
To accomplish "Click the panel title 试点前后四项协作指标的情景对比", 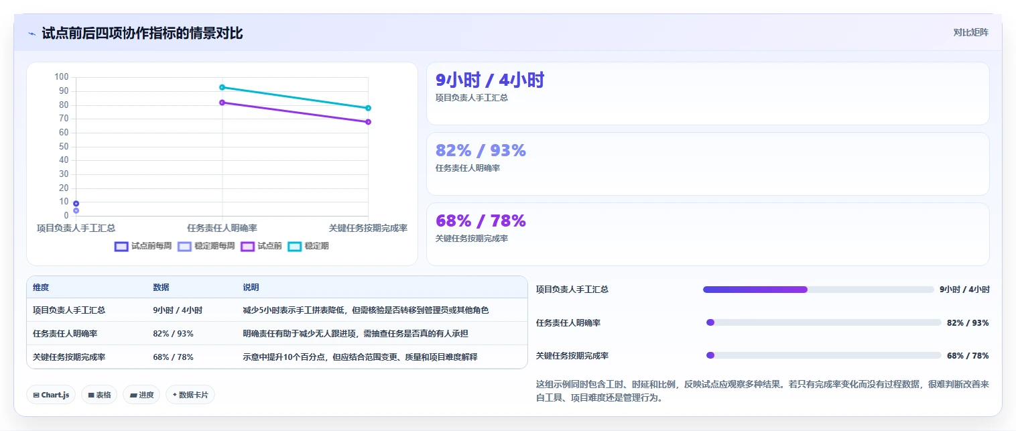I will pyautogui.click(x=142, y=33).
